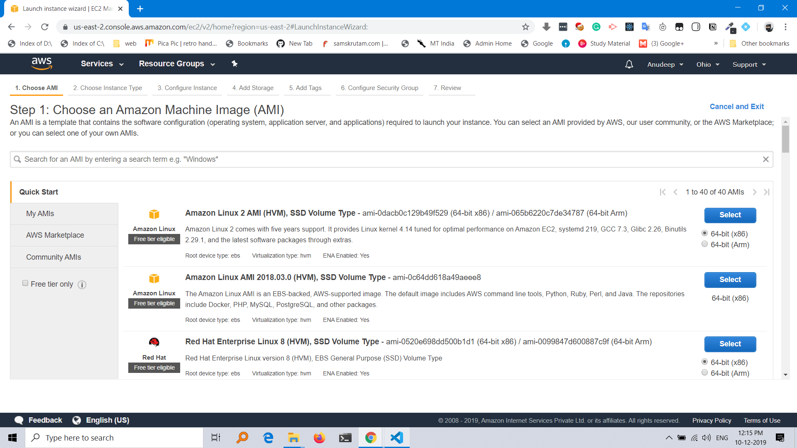Go to previous page of AMIs
The width and height of the screenshot is (797, 448).
(675, 192)
